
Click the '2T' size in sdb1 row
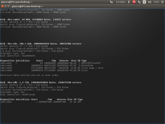(x=71, y=102)
